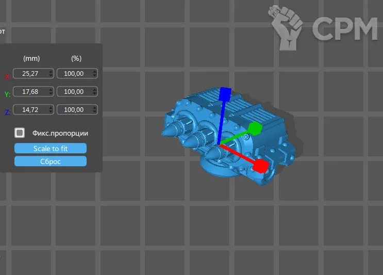The width and height of the screenshot is (383, 275).
Task: Decrease Z mm value with down arrow
Action: [x=50, y=112]
